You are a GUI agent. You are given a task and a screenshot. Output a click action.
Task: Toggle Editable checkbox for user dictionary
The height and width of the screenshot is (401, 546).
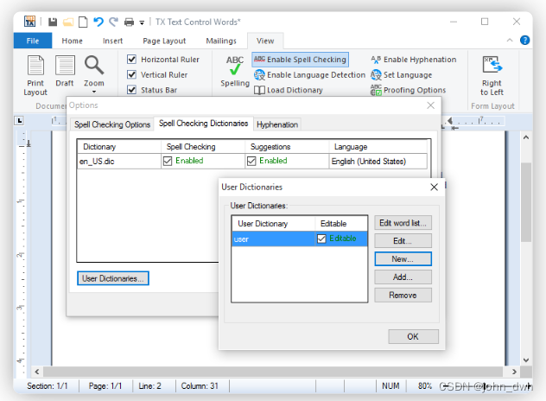click(x=321, y=239)
